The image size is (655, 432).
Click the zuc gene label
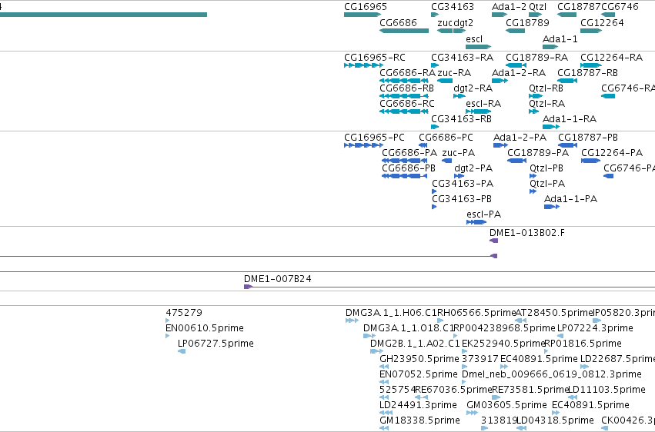click(x=444, y=22)
